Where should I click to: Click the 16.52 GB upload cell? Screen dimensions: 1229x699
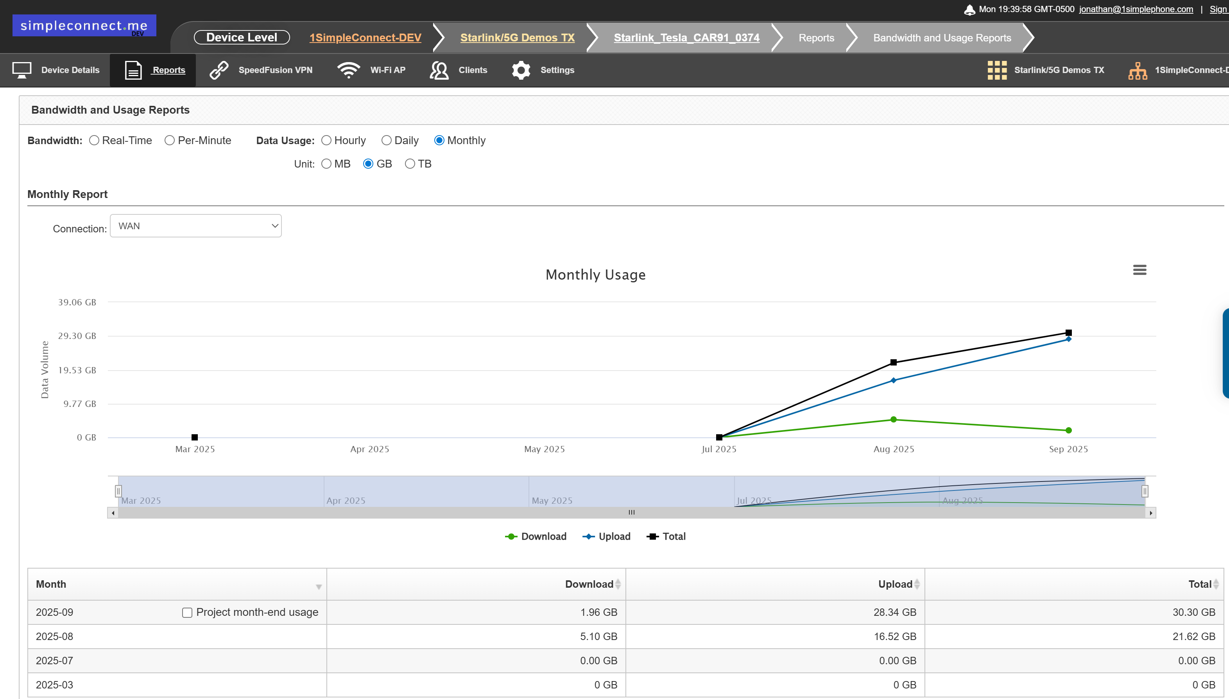click(x=775, y=637)
